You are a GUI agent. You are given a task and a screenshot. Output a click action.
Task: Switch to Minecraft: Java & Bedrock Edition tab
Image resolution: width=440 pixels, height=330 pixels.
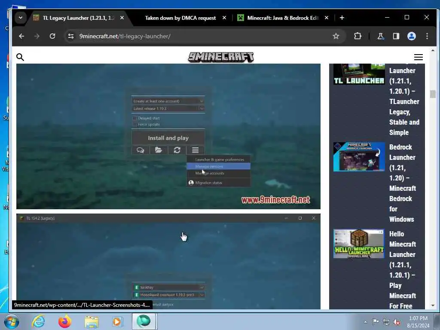click(283, 18)
